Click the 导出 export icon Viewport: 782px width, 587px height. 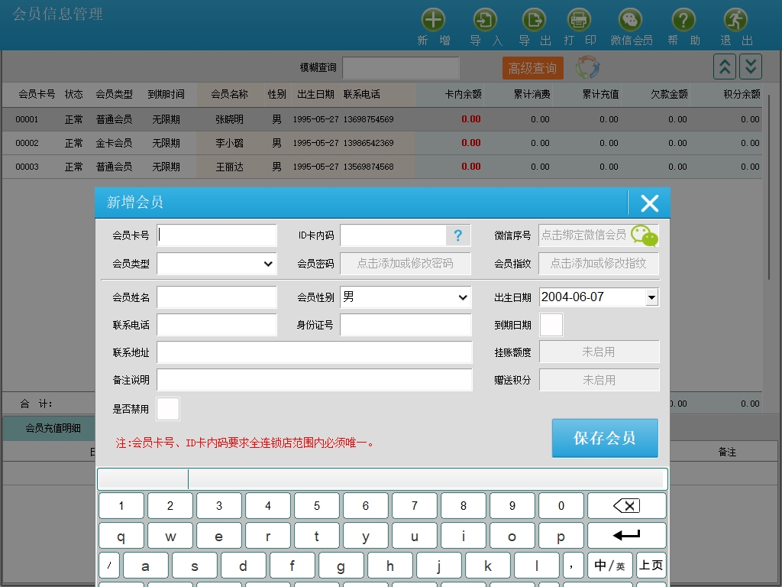pyautogui.click(x=534, y=20)
